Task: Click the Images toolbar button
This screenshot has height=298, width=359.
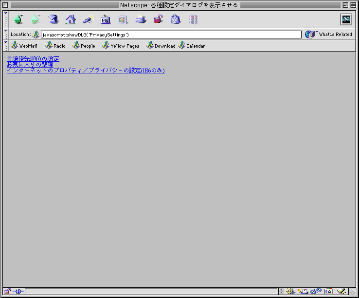Action: pos(123,19)
